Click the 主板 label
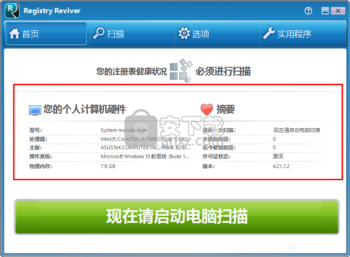Image resolution: width=350 pixels, height=257 pixels. coord(36,147)
